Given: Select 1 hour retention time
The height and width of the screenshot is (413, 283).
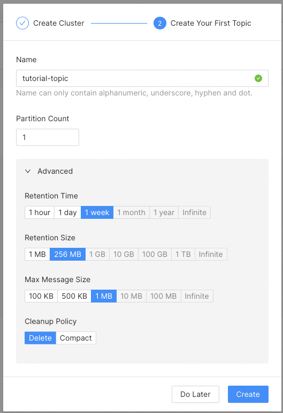Looking at the screenshot, I should tap(40, 212).
